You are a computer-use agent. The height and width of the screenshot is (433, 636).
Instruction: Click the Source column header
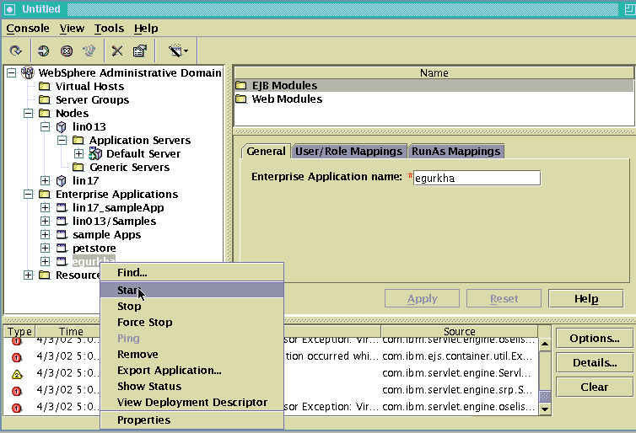tap(459, 331)
